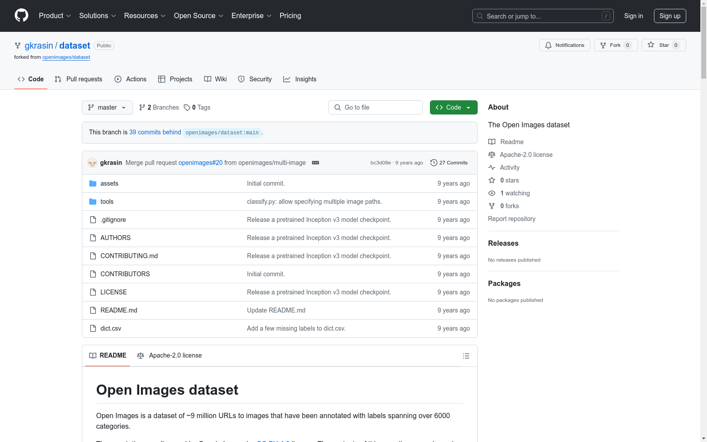Open the CONTRIBUTORS file
Image resolution: width=707 pixels, height=442 pixels.
pos(125,274)
